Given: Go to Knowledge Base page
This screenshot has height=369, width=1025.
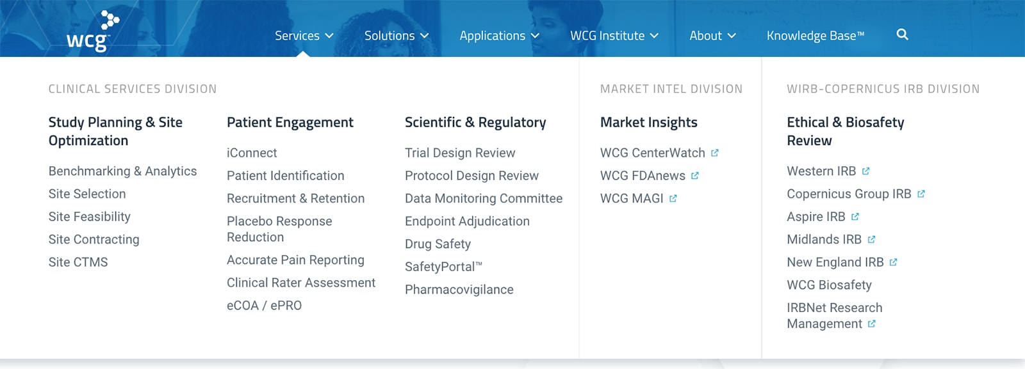Looking at the screenshot, I should coord(816,36).
